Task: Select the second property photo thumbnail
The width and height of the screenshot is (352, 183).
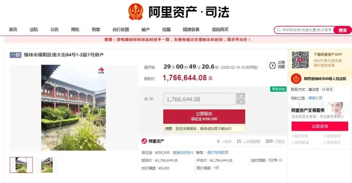Action: [47, 165]
